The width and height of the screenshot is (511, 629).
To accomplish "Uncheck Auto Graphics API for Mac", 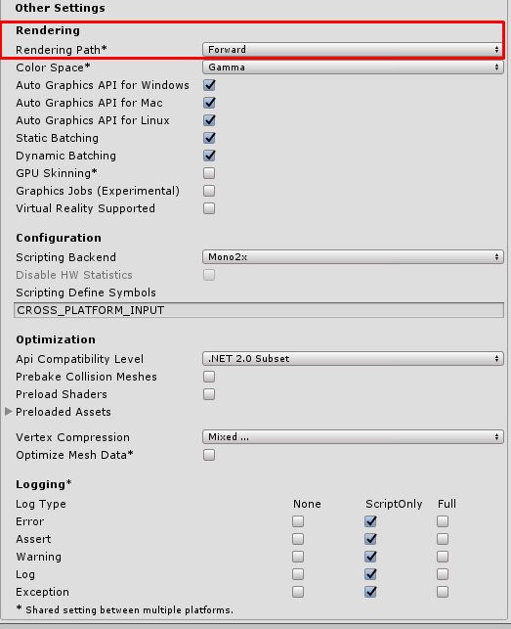I will (209, 103).
